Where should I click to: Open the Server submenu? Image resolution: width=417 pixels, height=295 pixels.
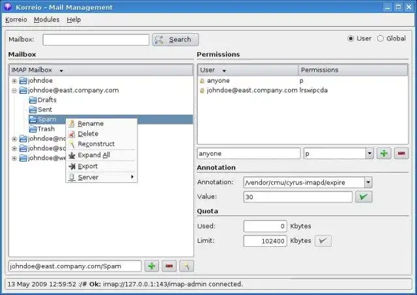[x=102, y=177]
